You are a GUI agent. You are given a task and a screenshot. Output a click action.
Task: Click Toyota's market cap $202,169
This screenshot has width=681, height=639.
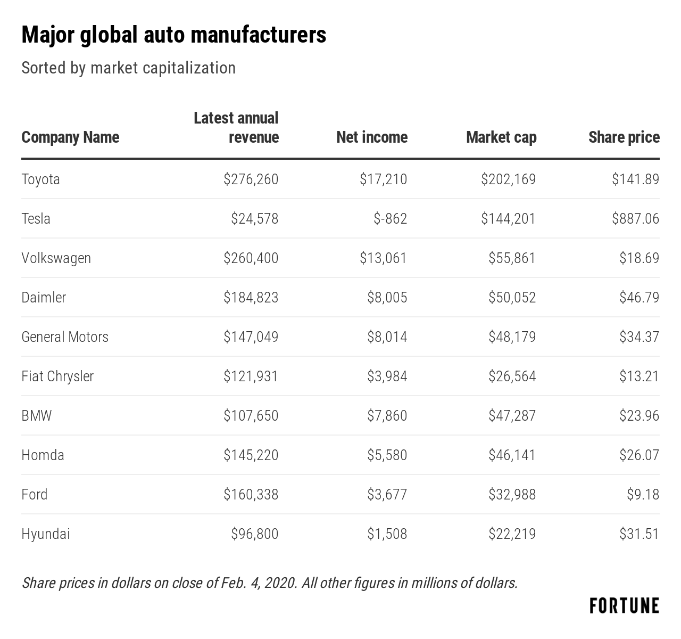(508, 179)
